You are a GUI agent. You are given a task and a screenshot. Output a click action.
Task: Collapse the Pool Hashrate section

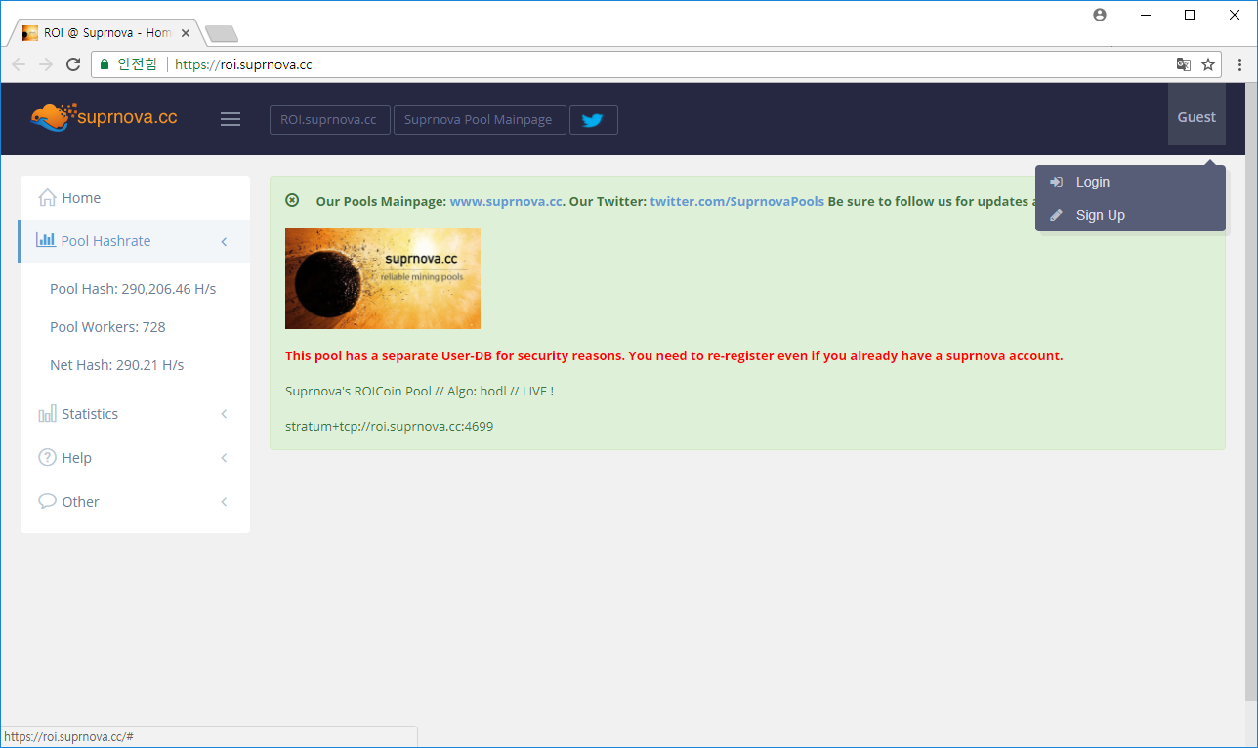click(224, 241)
